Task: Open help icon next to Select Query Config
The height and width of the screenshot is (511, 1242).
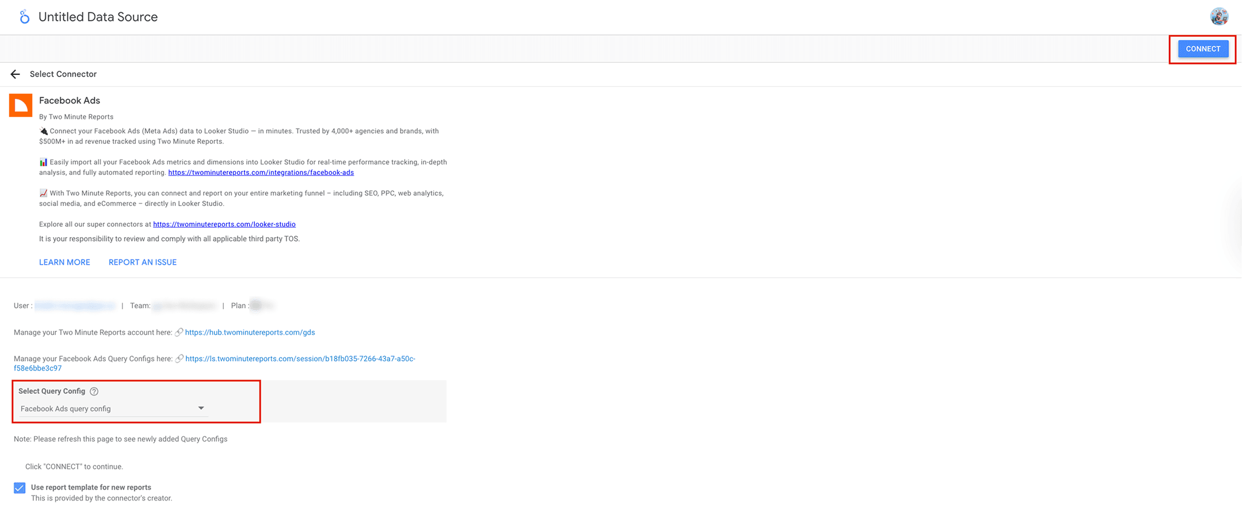Action: [94, 391]
